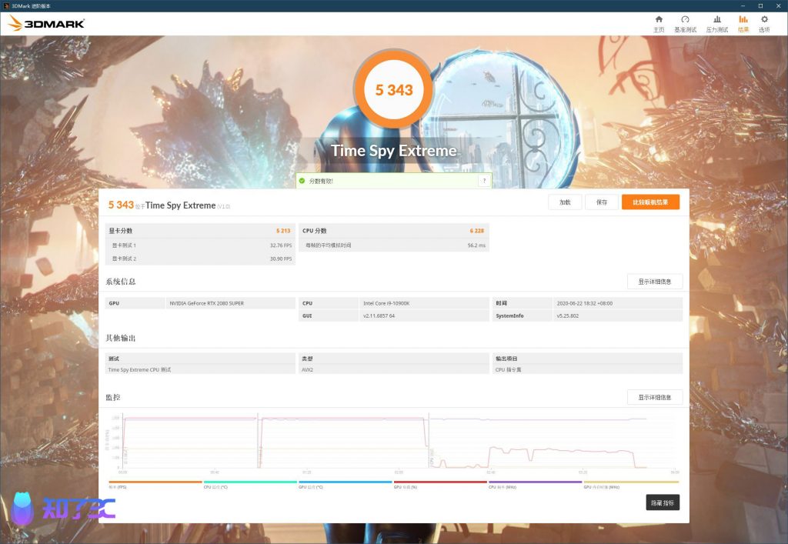788x544 pixels.
Task: Toggle the yellow GPU memory clock legend
Action: (x=631, y=482)
